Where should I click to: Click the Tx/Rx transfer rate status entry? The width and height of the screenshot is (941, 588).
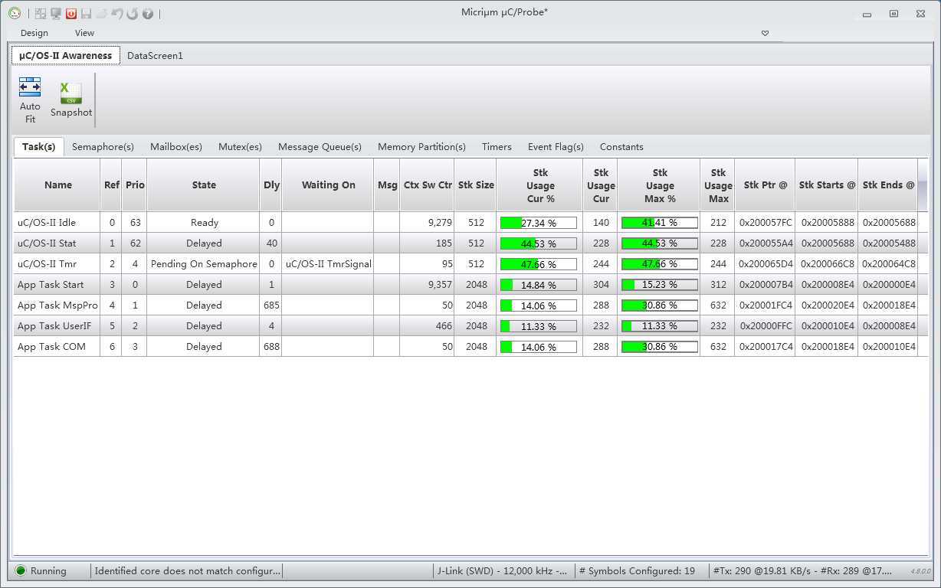click(802, 571)
